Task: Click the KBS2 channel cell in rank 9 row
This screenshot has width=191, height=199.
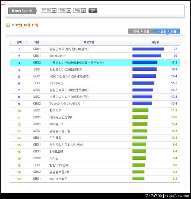Action: pyautogui.click(x=37, y=103)
